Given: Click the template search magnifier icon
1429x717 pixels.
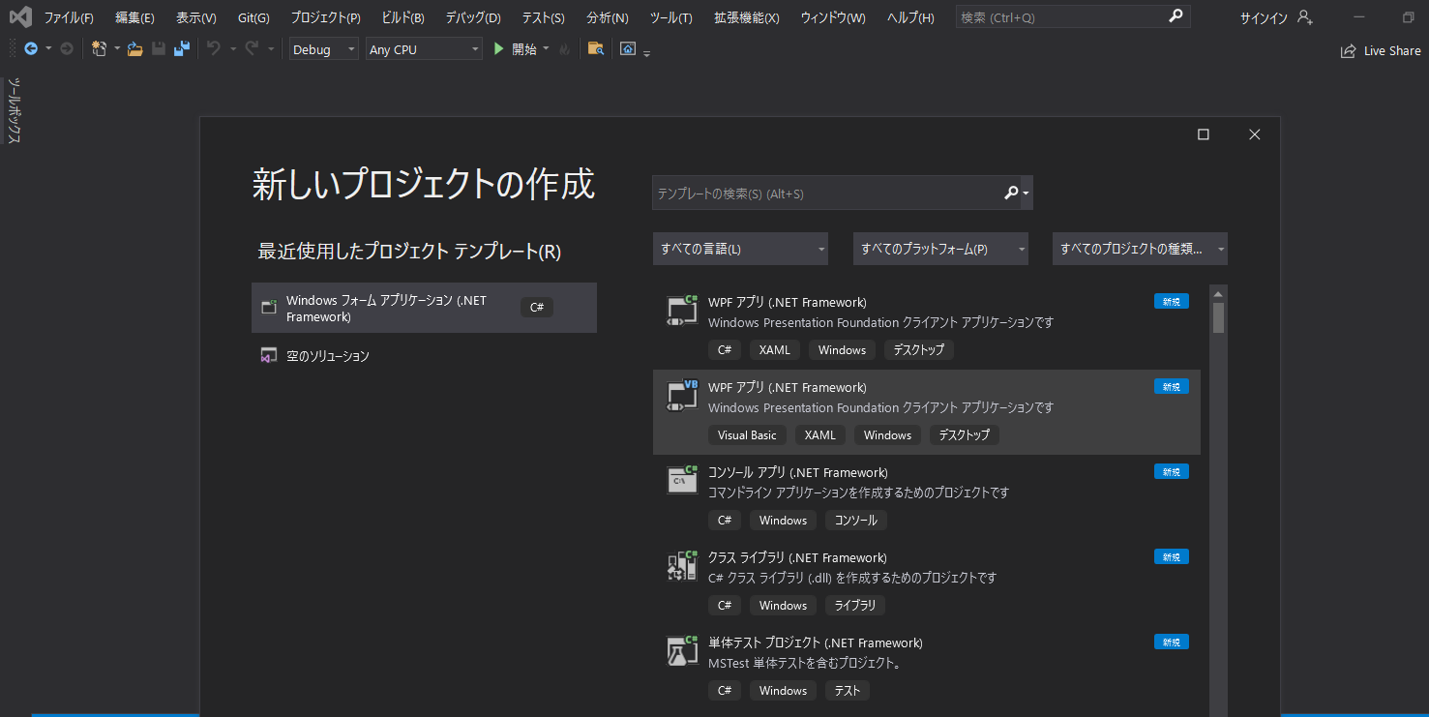Looking at the screenshot, I should [x=1011, y=194].
